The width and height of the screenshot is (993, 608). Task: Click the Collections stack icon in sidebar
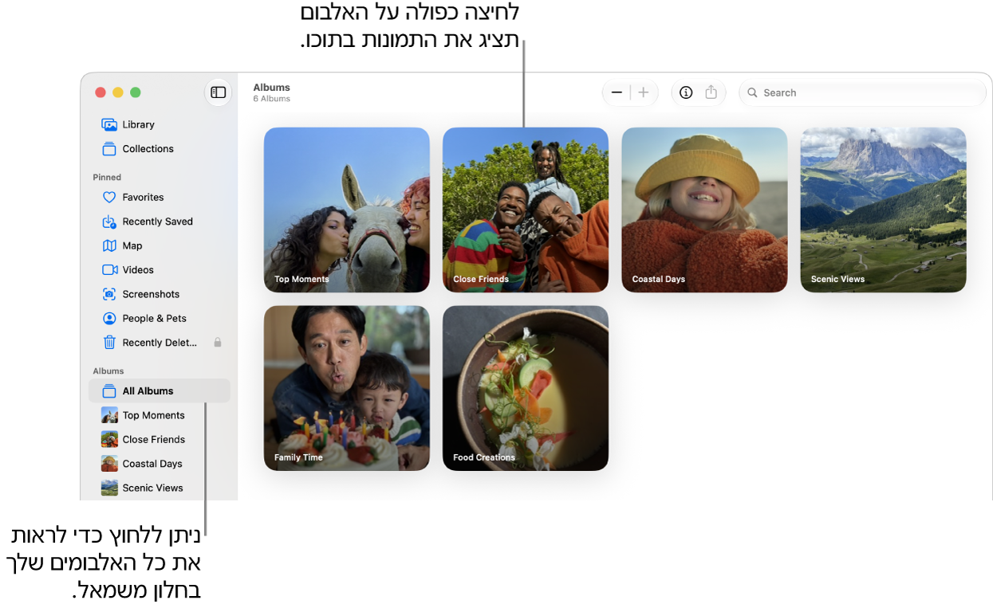point(109,149)
